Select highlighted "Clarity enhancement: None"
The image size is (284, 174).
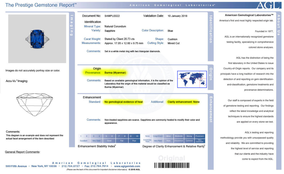coord(183,102)
